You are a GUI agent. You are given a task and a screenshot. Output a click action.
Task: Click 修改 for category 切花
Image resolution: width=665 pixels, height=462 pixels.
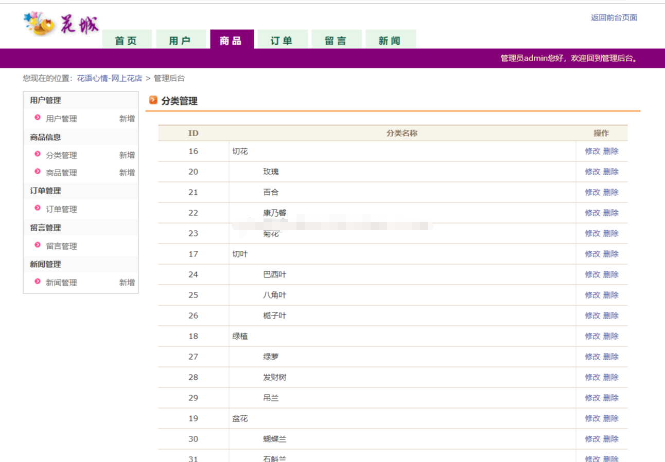pos(592,151)
